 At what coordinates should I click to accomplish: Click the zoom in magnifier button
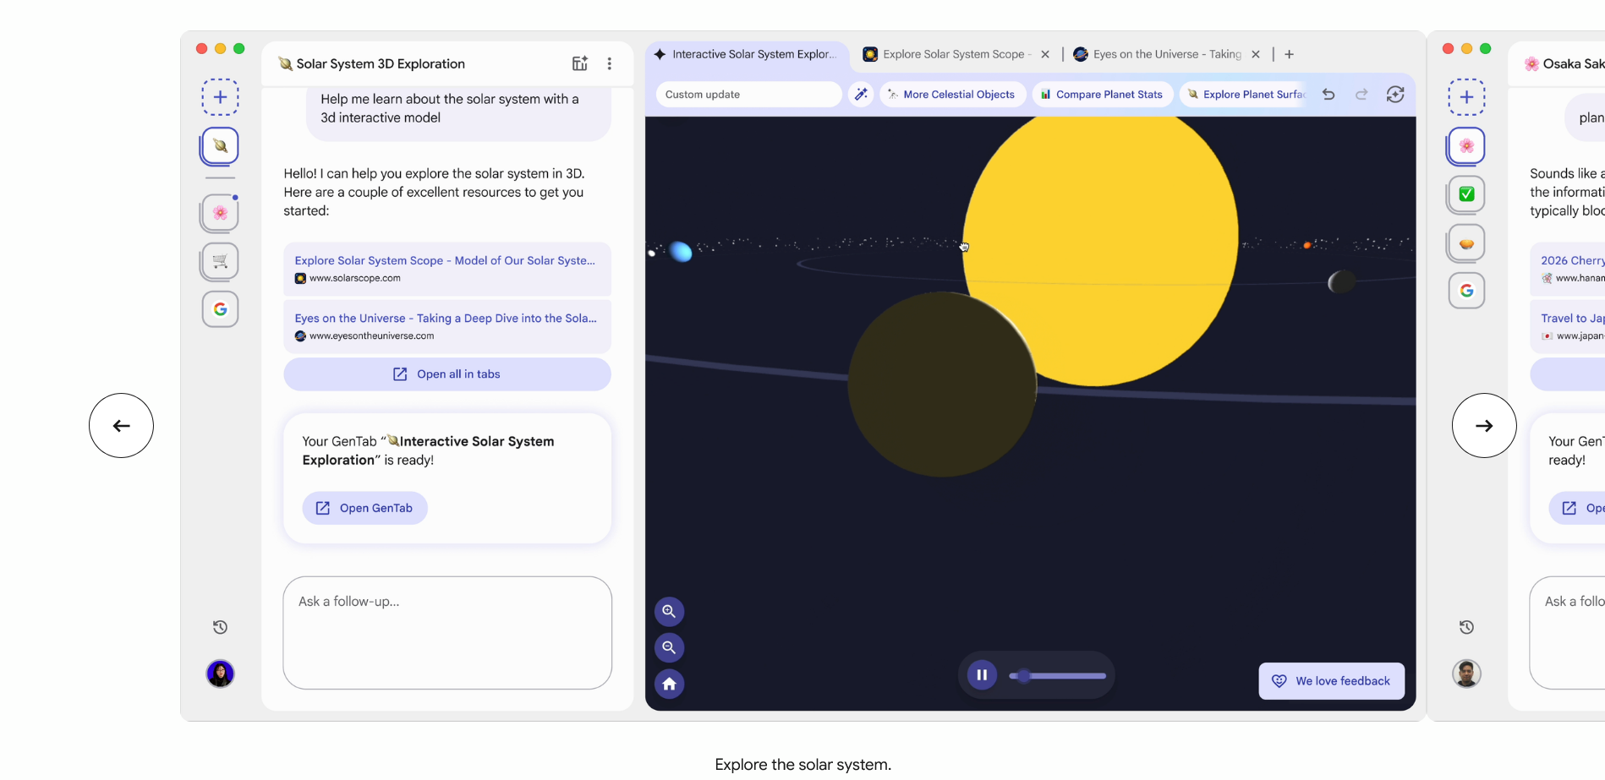click(669, 611)
